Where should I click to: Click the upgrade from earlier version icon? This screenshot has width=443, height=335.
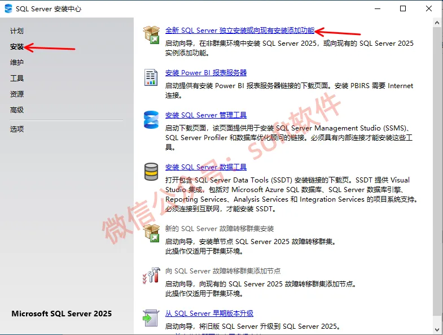tap(151, 318)
